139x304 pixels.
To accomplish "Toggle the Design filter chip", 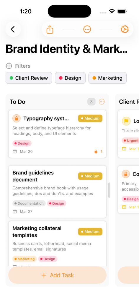I will [70, 78].
